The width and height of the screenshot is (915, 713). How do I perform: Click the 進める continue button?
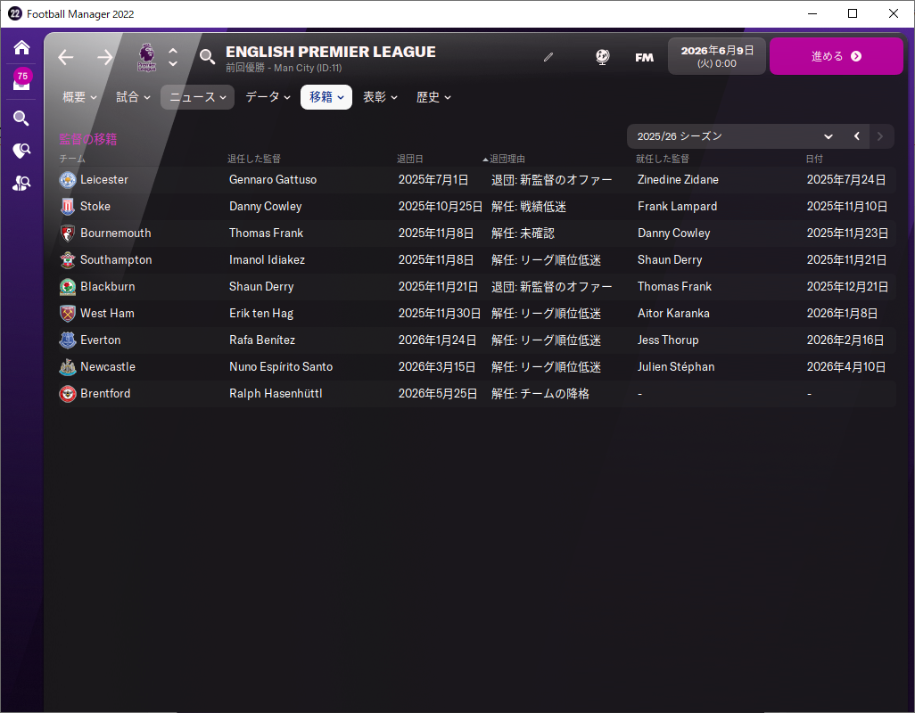(837, 56)
